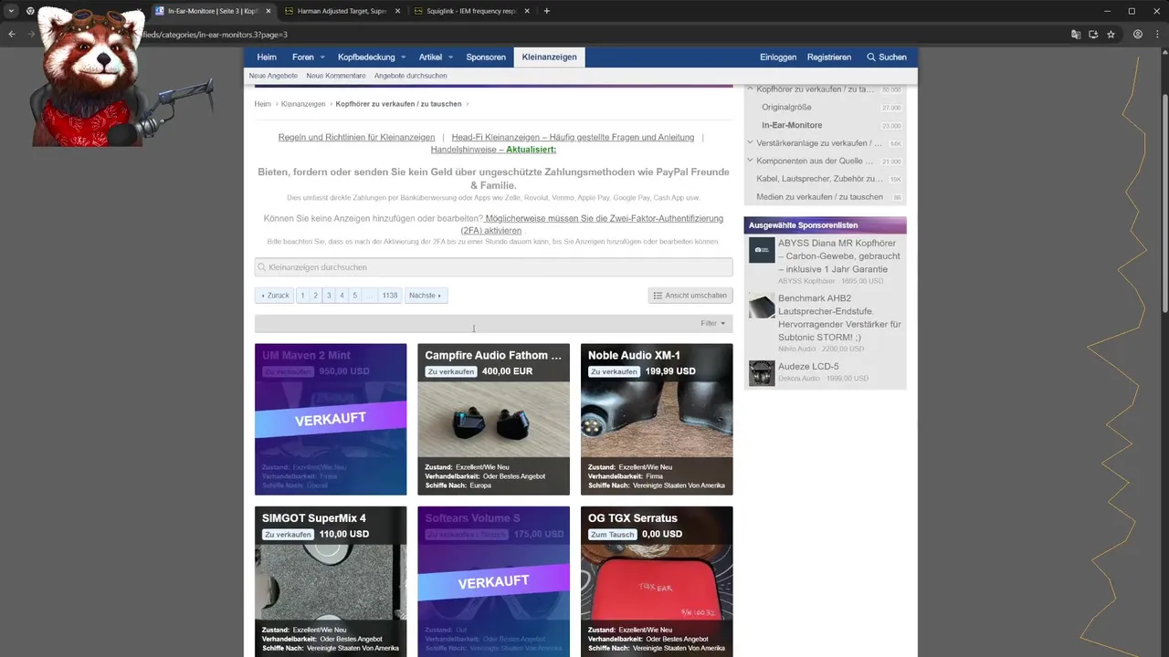The width and height of the screenshot is (1169, 657).
Task: Click the Ausgewählte Sponsorenlisten header
Action: (825, 224)
